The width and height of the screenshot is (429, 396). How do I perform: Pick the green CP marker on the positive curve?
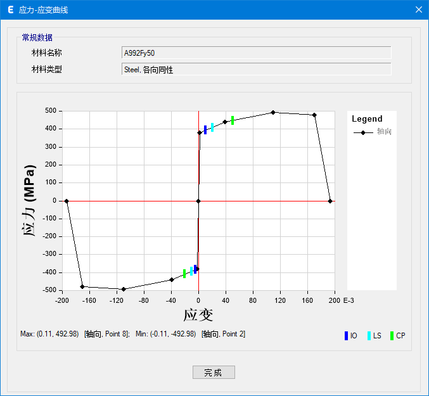233,120
